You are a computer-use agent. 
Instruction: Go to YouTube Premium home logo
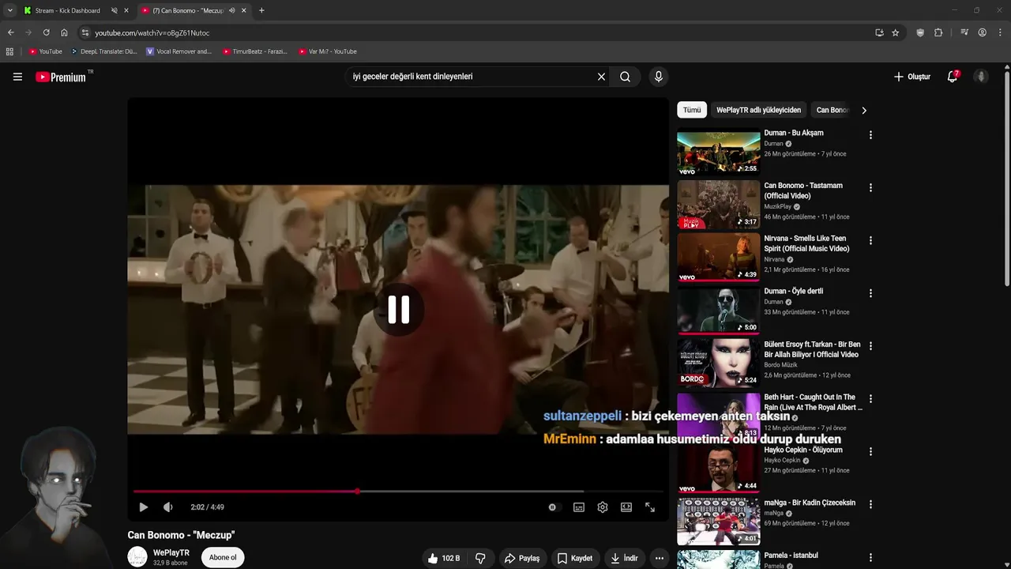[x=61, y=77]
